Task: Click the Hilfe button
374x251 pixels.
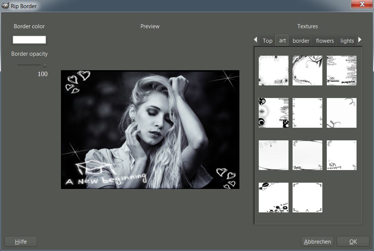Action: [x=21, y=241]
